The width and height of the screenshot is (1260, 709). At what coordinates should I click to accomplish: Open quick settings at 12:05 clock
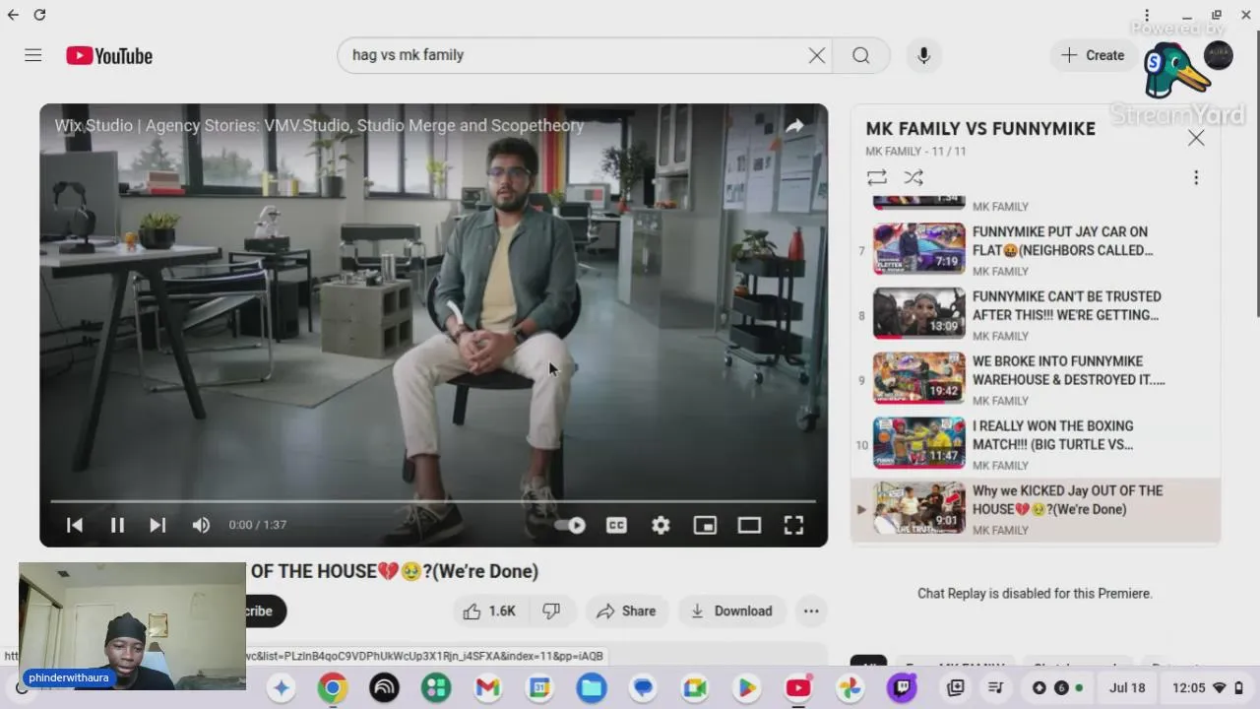tap(1209, 687)
